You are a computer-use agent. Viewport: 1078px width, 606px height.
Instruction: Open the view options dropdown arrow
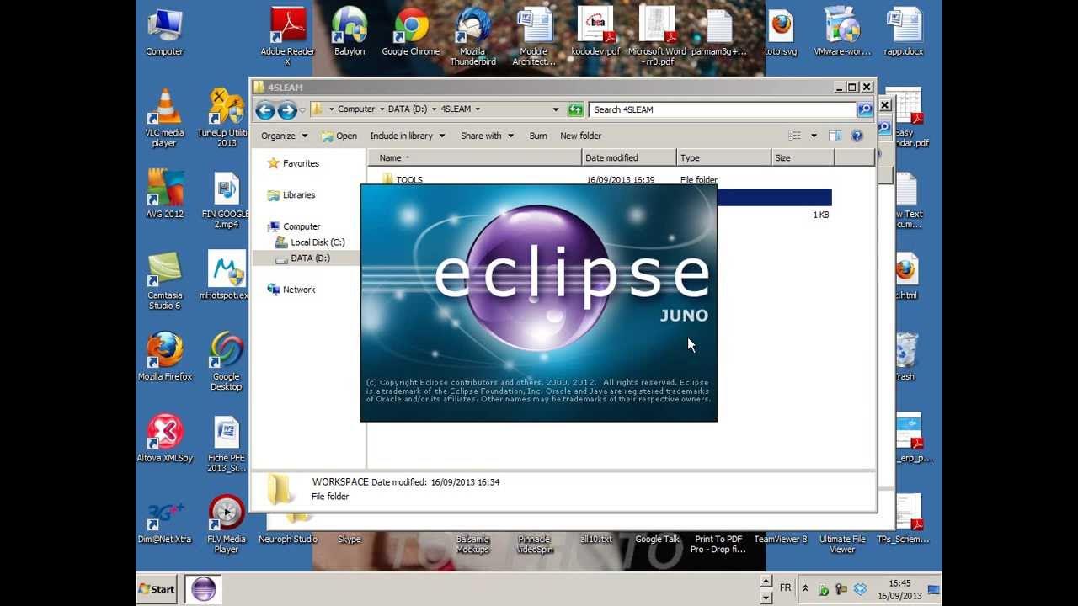[814, 136]
